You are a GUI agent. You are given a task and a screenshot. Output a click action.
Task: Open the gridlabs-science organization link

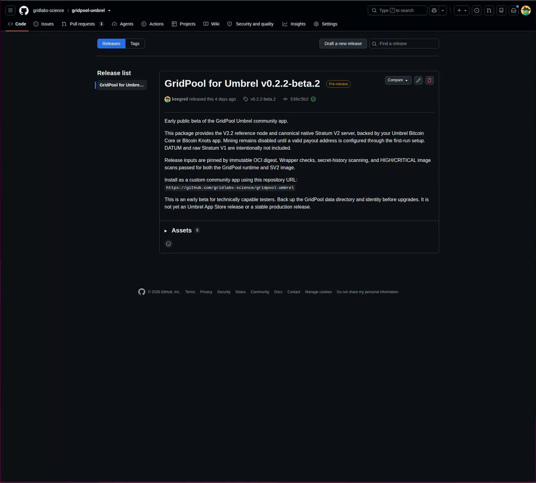click(x=49, y=10)
